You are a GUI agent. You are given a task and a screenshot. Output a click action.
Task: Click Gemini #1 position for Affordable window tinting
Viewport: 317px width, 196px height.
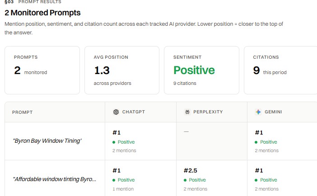[259, 171]
